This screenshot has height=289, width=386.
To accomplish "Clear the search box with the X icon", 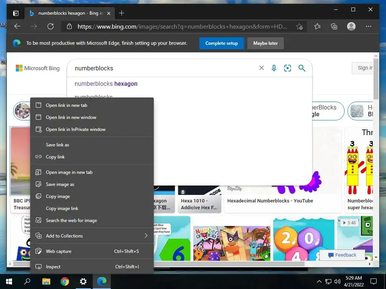I will (x=262, y=68).
